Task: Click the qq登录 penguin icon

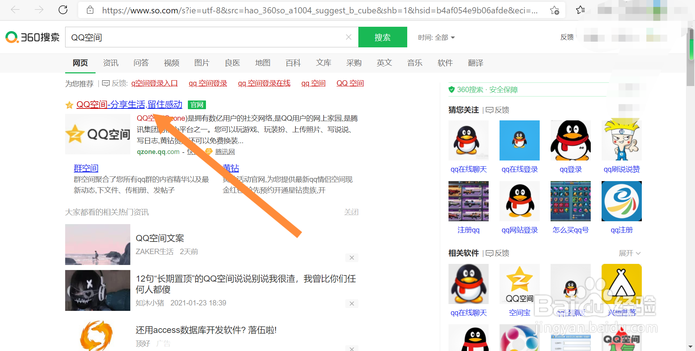Action: (x=570, y=140)
